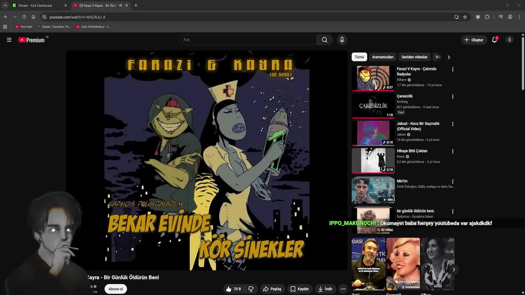This screenshot has height=295, width=525.
Task: Like the video with thumbs-up icon
Action: pos(233,289)
